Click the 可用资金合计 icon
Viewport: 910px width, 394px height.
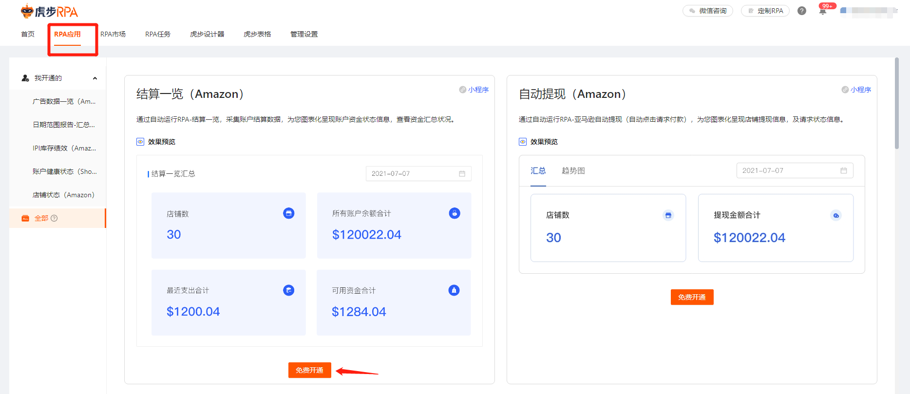pyautogui.click(x=454, y=290)
